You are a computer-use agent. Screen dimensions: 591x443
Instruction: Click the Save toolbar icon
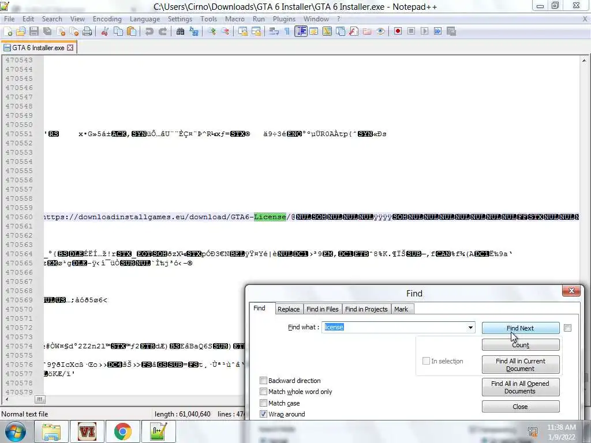click(x=34, y=32)
